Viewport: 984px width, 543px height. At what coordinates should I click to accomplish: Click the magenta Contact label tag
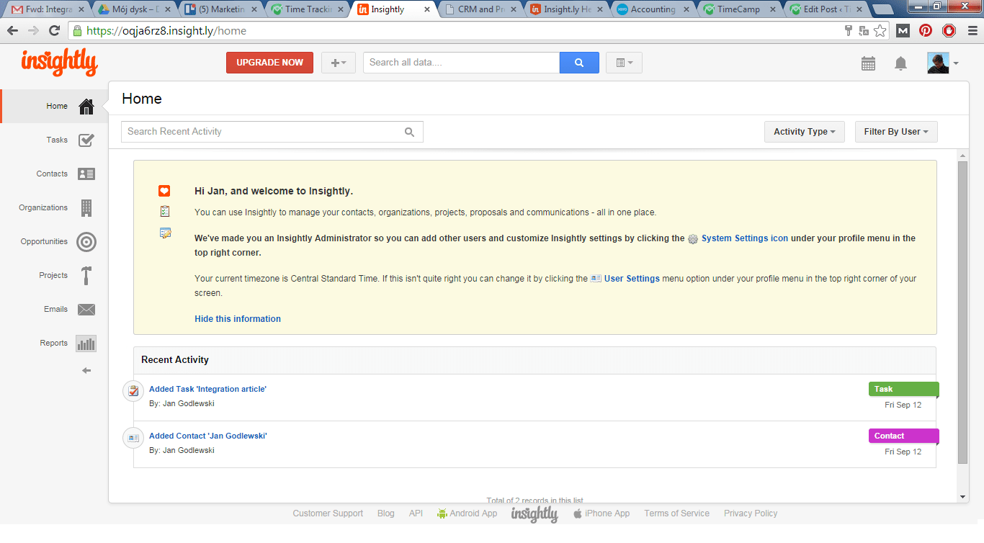903,436
